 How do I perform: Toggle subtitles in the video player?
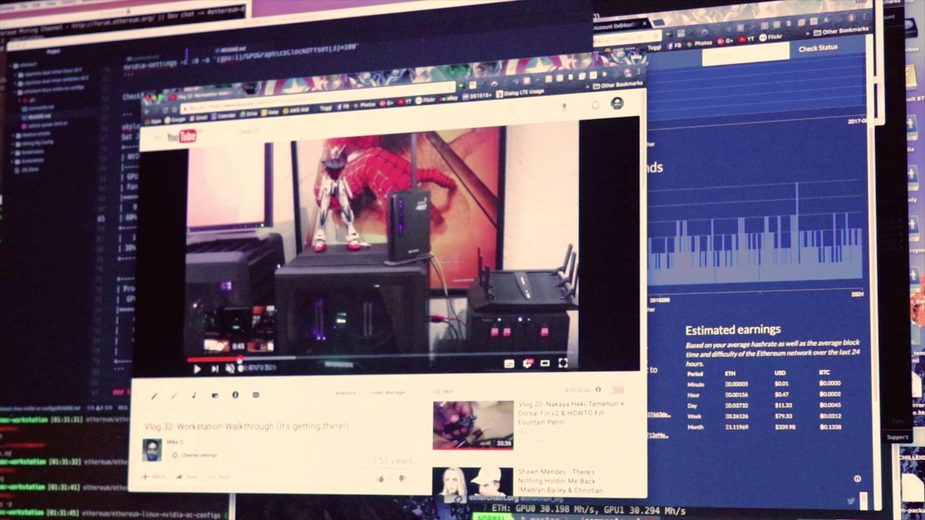coord(509,363)
